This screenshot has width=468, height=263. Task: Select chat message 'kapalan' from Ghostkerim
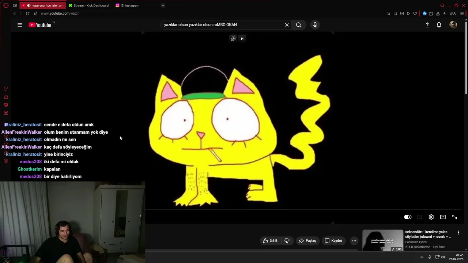tap(52, 169)
